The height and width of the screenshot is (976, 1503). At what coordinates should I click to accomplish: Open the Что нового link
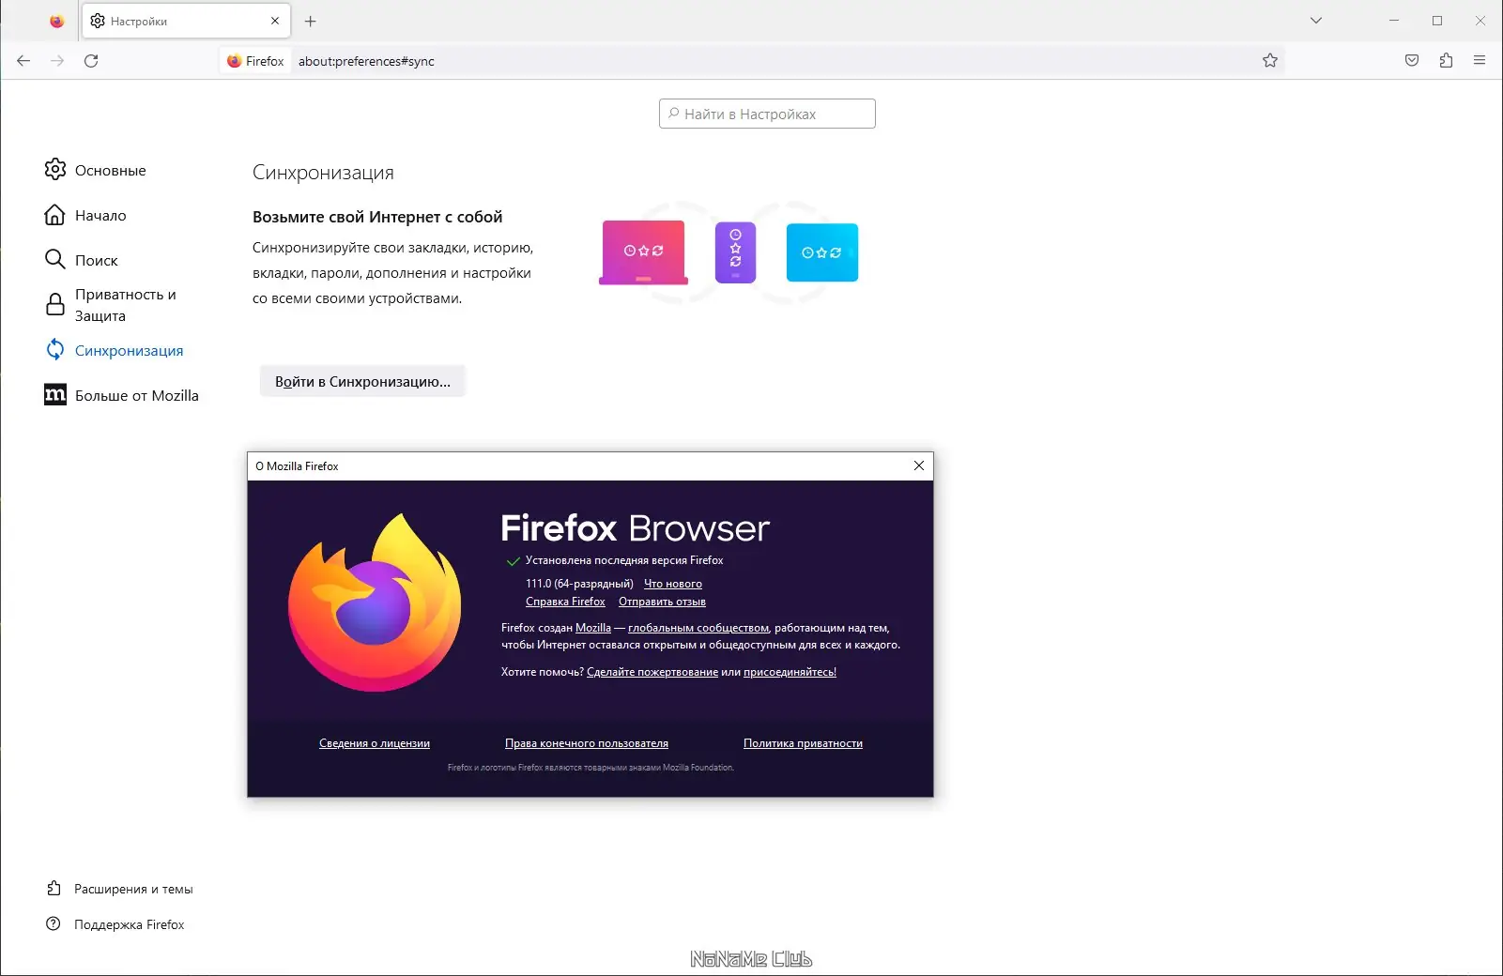click(672, 584)
